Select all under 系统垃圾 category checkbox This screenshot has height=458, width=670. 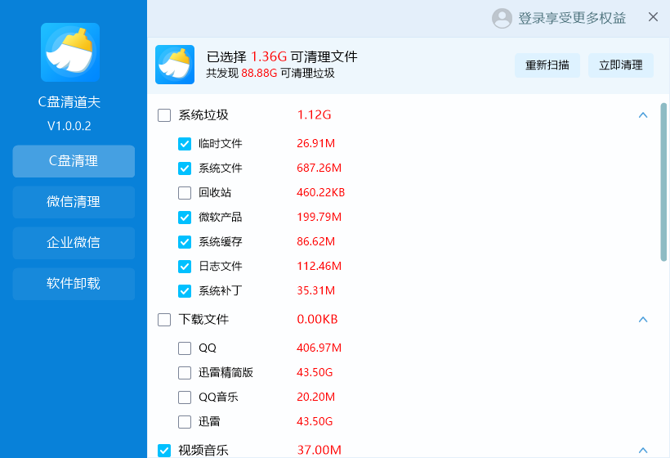164,115
